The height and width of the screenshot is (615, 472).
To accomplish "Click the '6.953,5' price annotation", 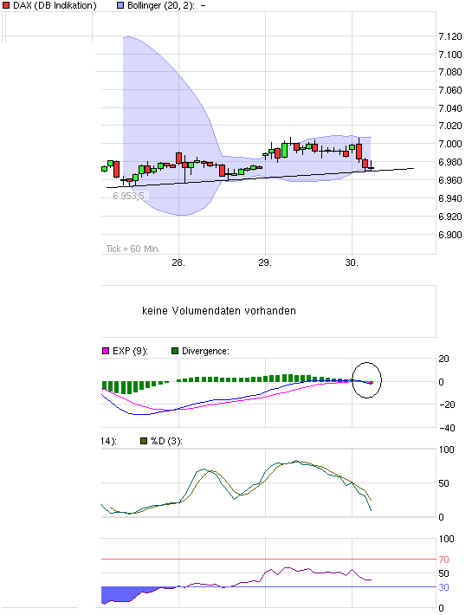I will click(x=128, y=195).
